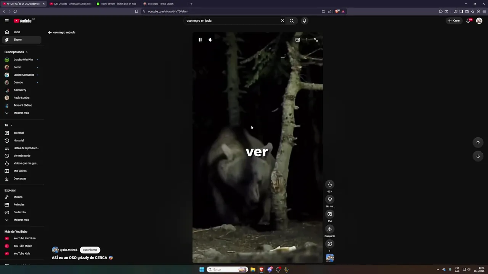488x274 pixels.
Task: Mute the Shorts video volume
Action: (210, 40)
